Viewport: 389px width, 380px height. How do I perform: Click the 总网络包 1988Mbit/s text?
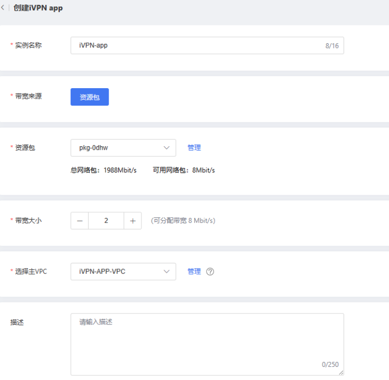pyautogui.click(x=103, y=170)
